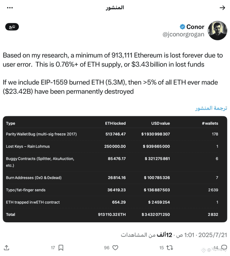The width and height of the screenshot is (230, 256).
Task: Click the 15 reposts count
Action: point(162,247)
